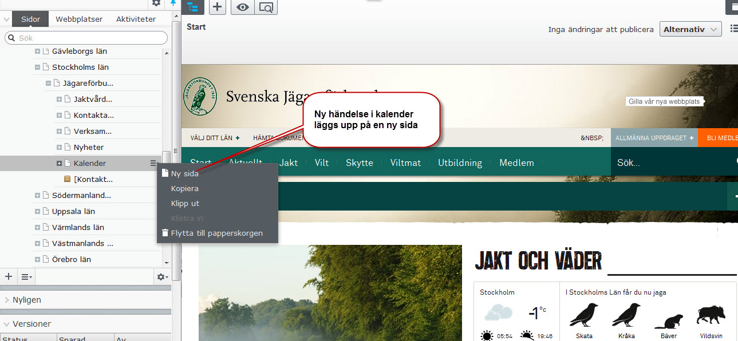Expand the Västmanlands tree node
The width and height of the screenshot is (738, 341).
pos(38,243)
